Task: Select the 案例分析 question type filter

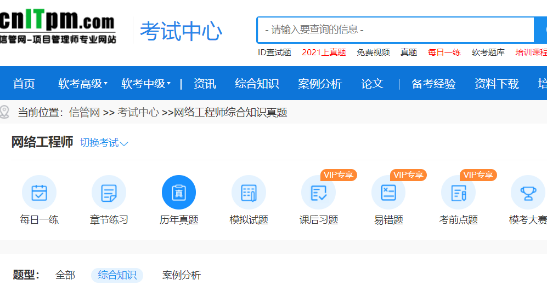Action: (182, 275)
